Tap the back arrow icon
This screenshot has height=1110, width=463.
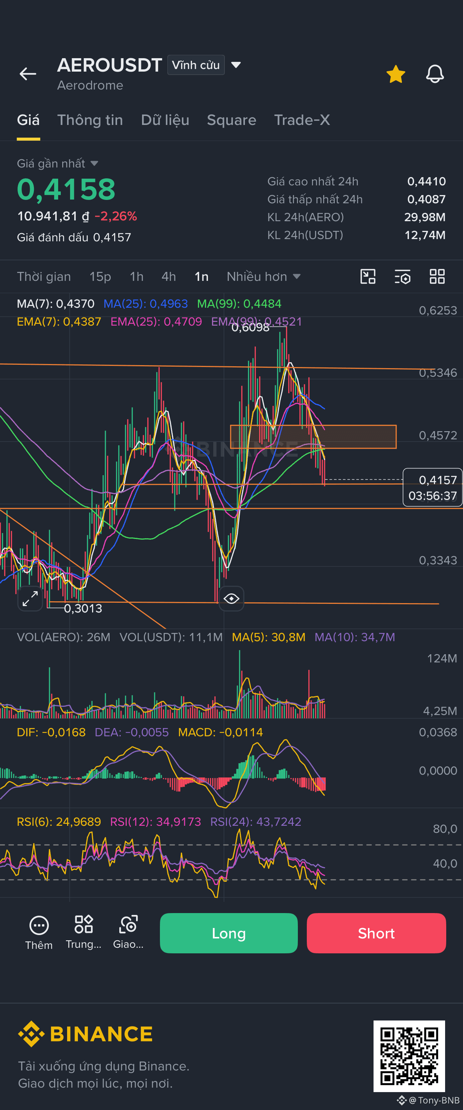click(x=28, y=74)
